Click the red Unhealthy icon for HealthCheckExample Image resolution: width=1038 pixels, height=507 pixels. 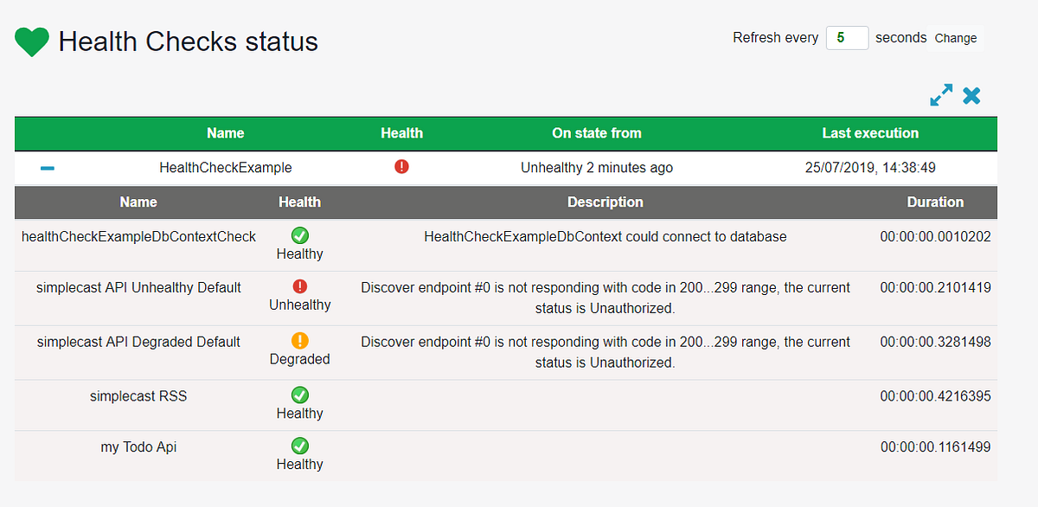[x=401, y=167]
